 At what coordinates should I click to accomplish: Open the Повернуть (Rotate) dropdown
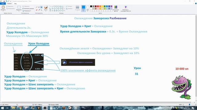(x=27, y=11)
